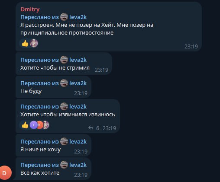This screenshot has width=220, height=182.
Task: Open the sender name Dmitry
Action: (x=30, y=10)
